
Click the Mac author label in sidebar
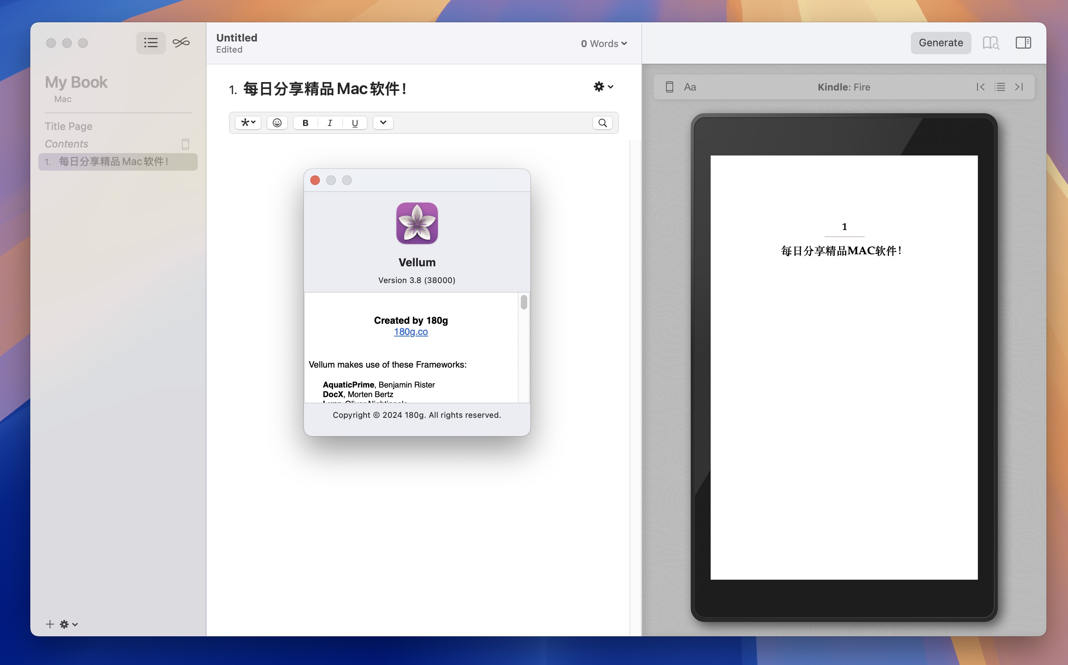(x=63, y=99)
